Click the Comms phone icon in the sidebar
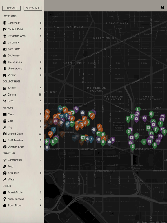The width and height of the screenshot is (167, 223). point(5,95)
